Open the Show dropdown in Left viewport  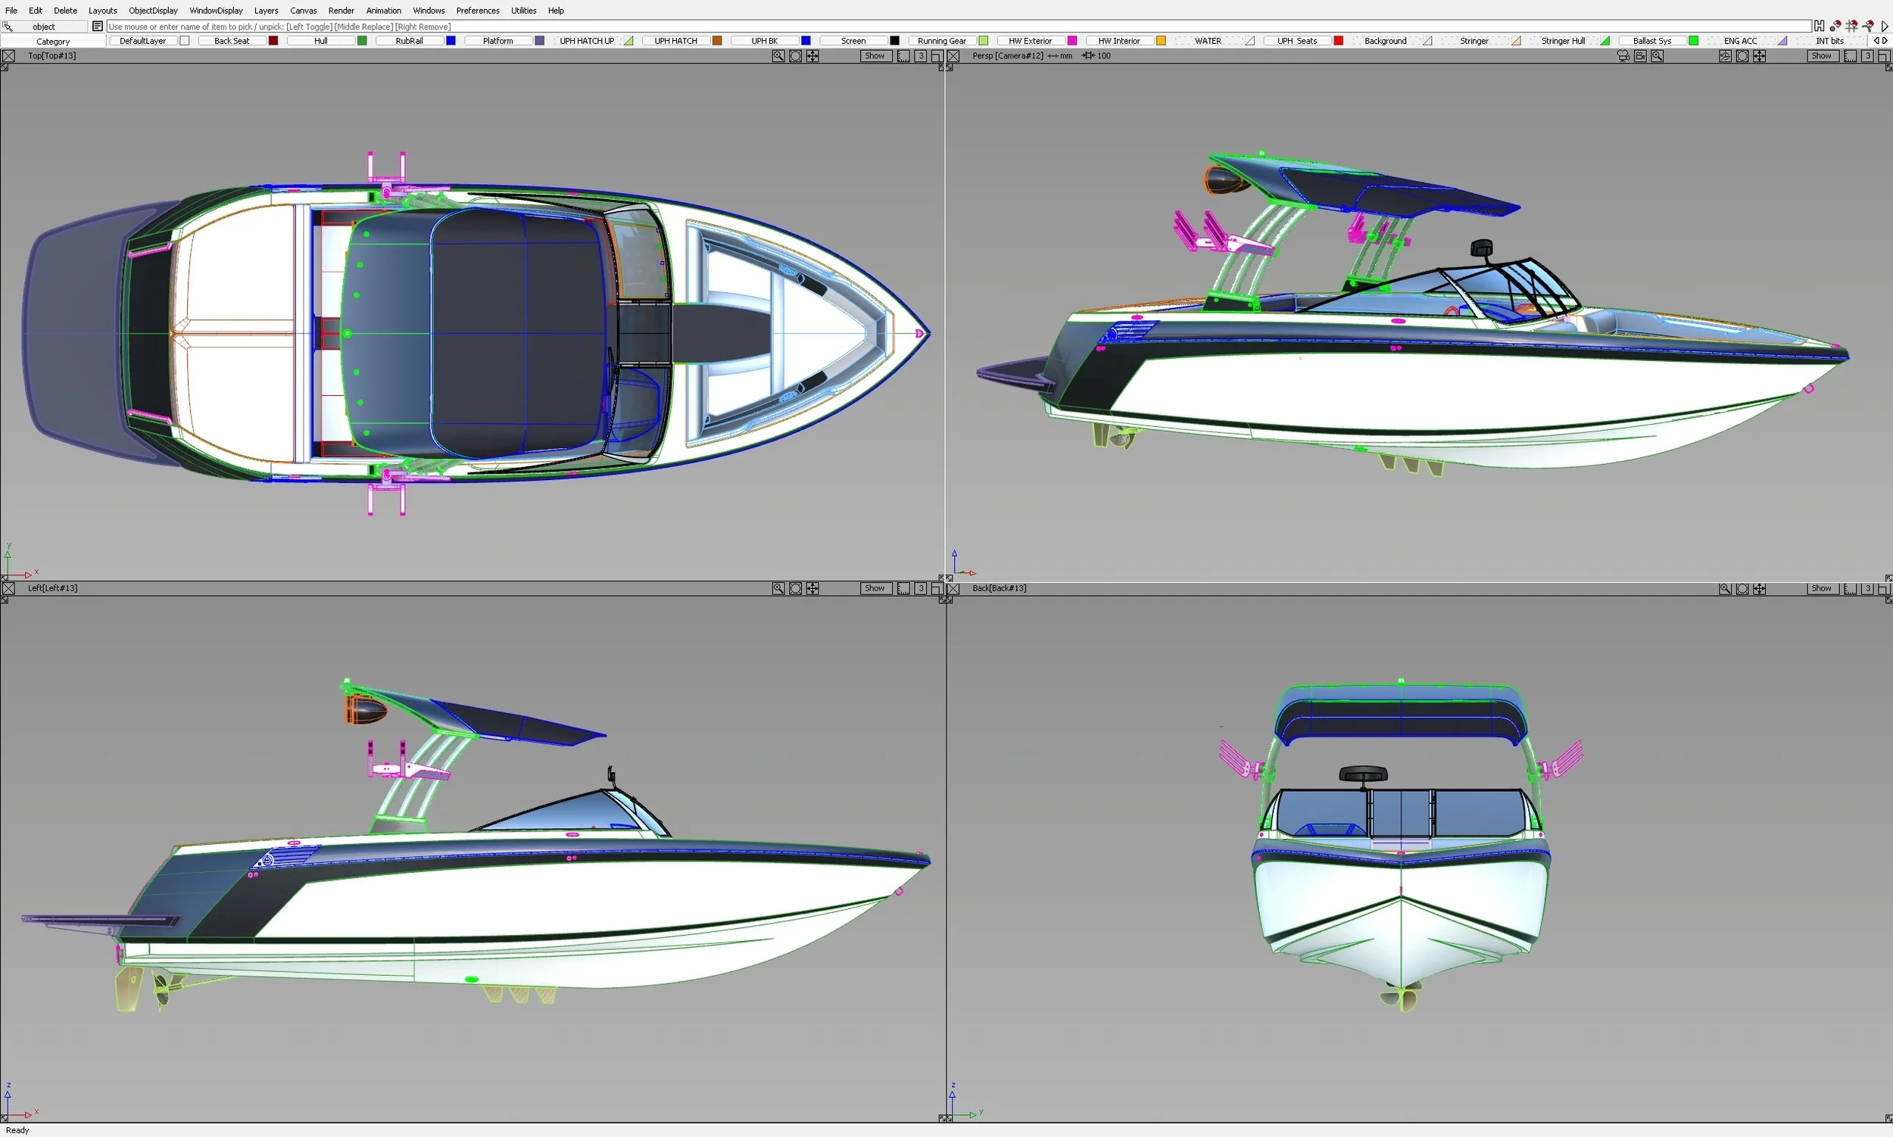875,588
